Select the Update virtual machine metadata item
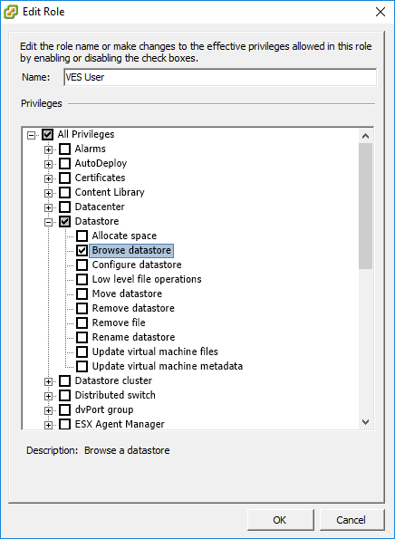Screen dimensions: 395x539 (168, 366)
